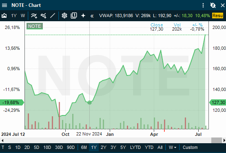This screenshot has width=226, height=153.
Task: Click the VWAP: 183,9186 readout
Action: point(116,16)
